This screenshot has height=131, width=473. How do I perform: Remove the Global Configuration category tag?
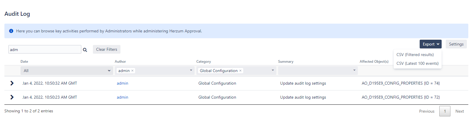[240, 71]
